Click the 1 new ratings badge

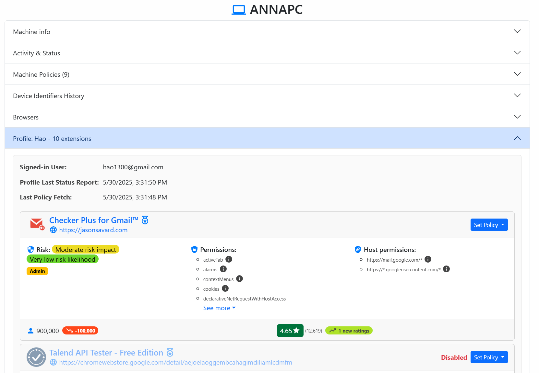pos(349,331)
